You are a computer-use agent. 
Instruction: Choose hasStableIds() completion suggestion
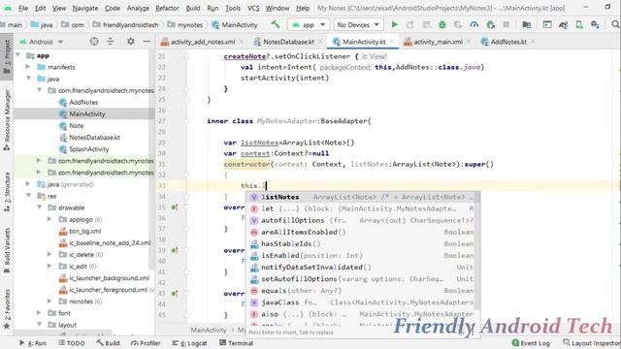coord(360,243)
